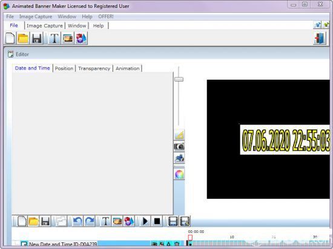The height and width of the screenshot is (249, 333).
Task: Click the exit door icon at top right
Action: pyautogui.click(x=320, y=38)
